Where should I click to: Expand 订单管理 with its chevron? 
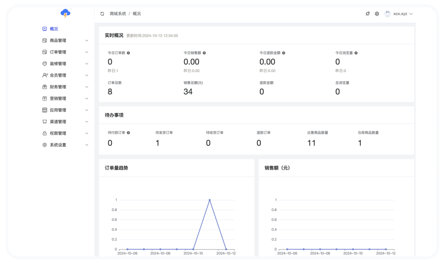[87, 52]
